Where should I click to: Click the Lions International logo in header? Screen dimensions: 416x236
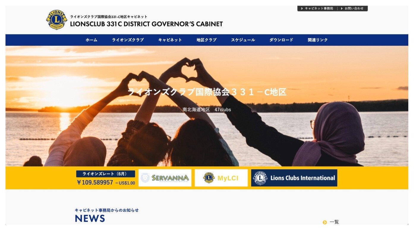click(56, 20)
